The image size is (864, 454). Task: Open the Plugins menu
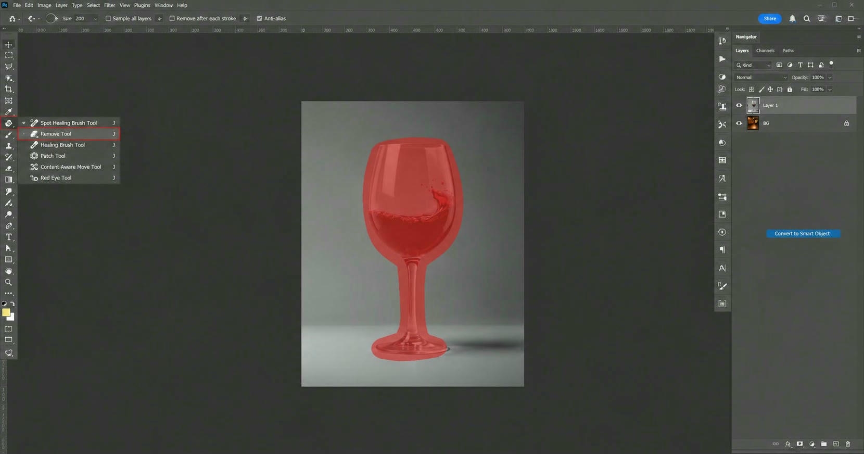pyautogui.click(x=142, y=5)
